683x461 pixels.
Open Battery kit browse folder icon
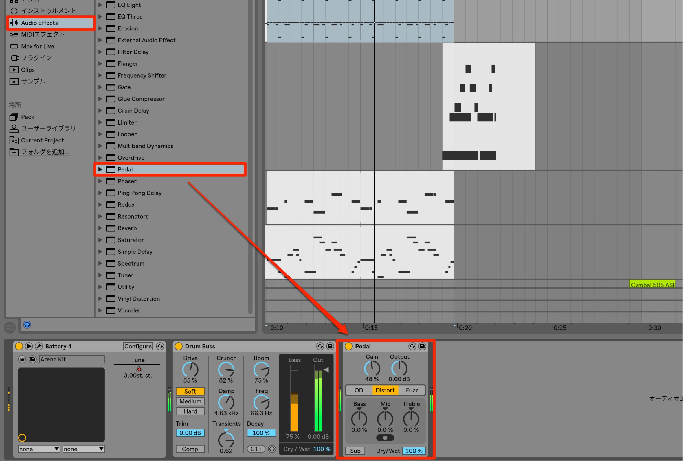click(x=22, y=359)
